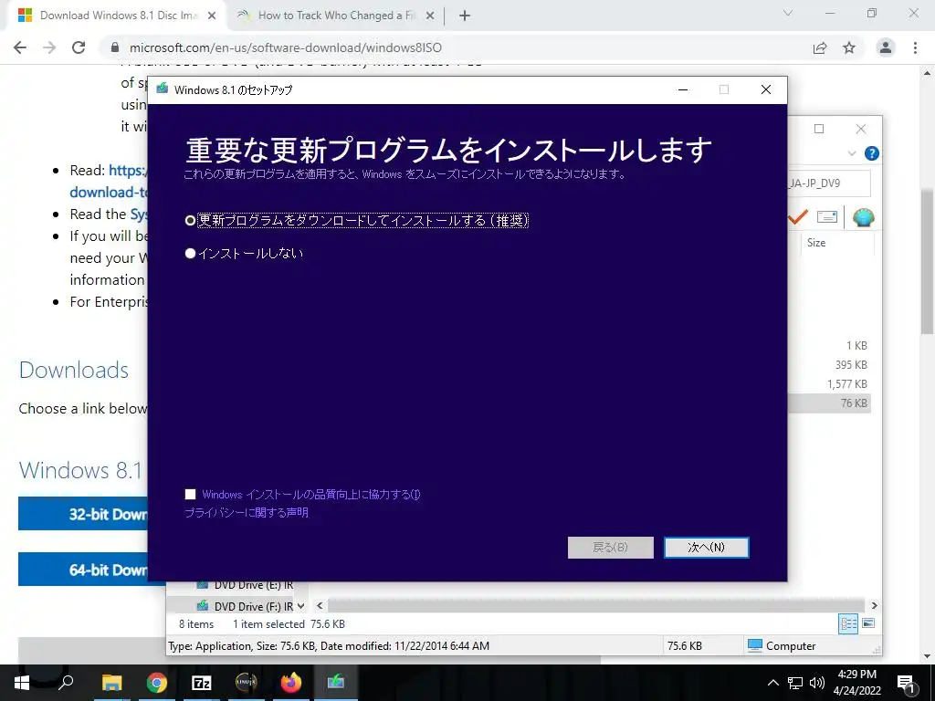Minimize the Windows 8.1 setup window

[x=683, y=89]
